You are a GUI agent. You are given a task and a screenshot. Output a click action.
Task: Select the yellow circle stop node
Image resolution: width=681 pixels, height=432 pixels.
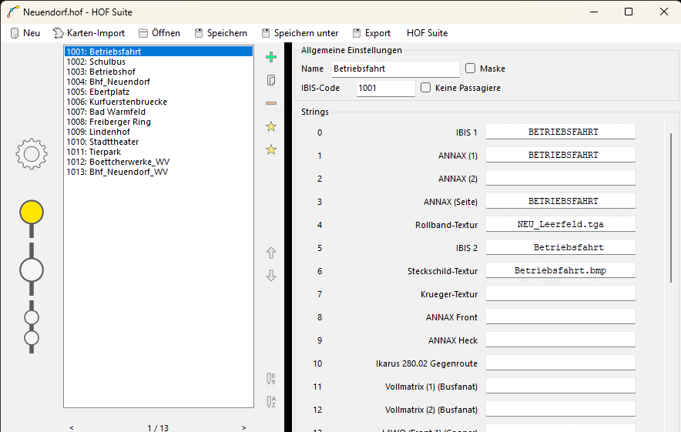pos(32,213)
